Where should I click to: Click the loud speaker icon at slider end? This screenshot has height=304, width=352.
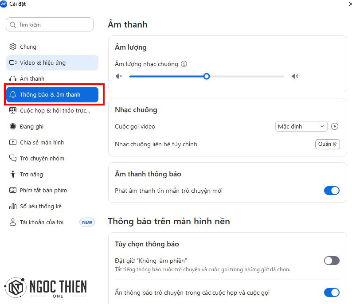click(295, 76)
